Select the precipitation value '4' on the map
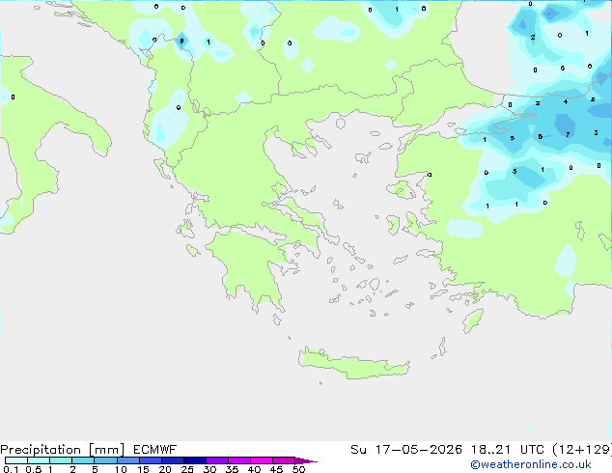The image size is (612, 473). 566,102
